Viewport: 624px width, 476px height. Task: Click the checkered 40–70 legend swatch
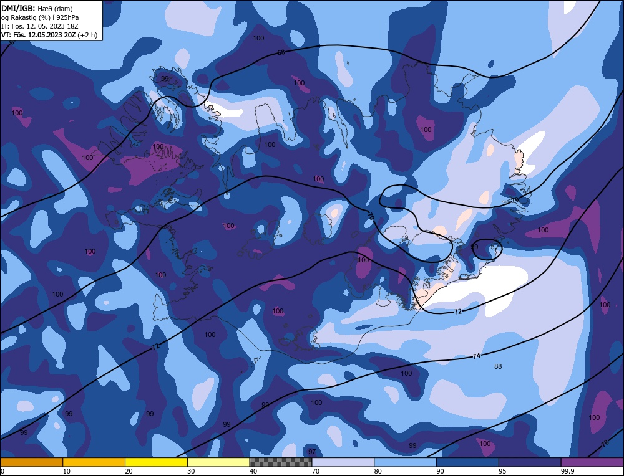(x=281, y=462)
